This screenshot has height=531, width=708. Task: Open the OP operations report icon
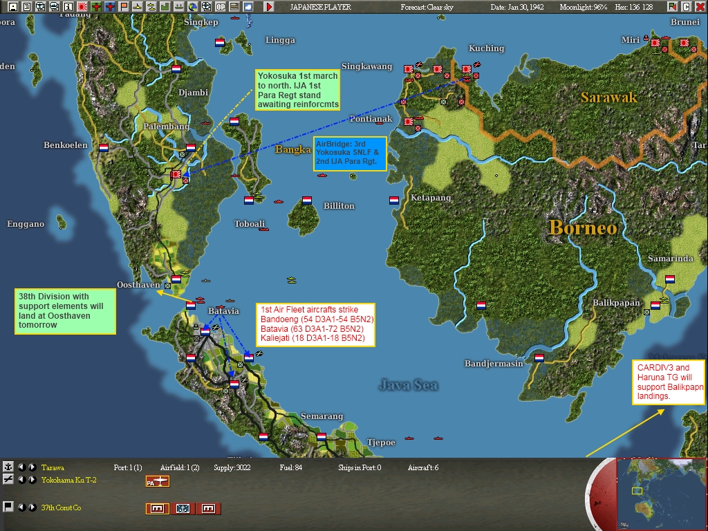click(221, 6)
